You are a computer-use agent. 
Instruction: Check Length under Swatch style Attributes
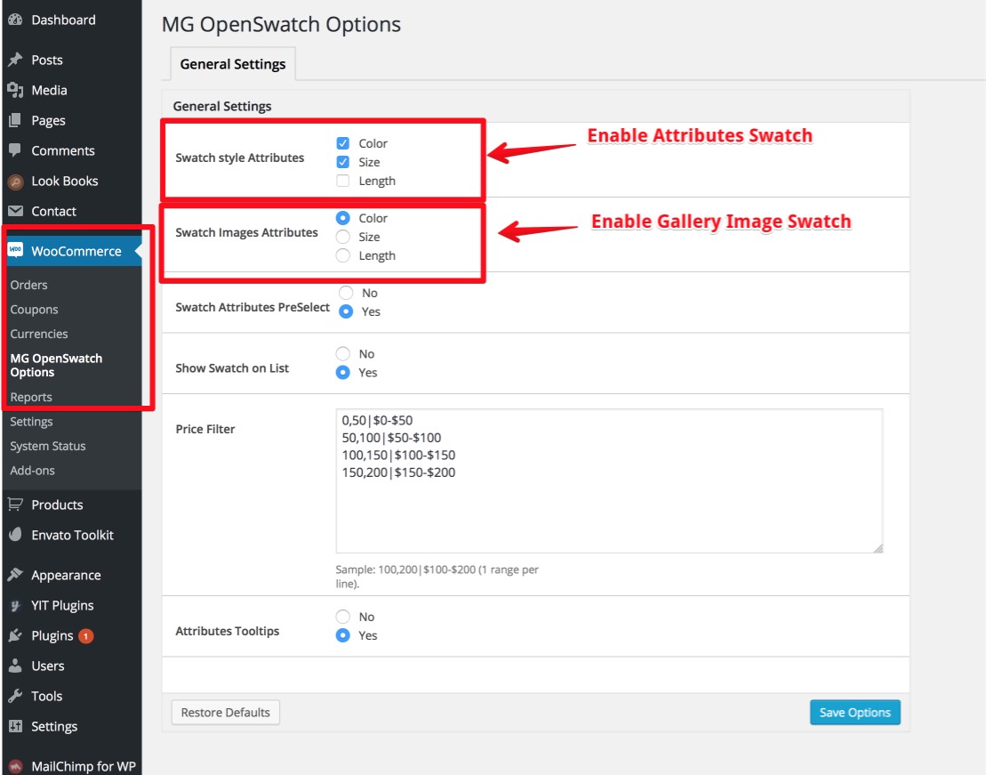[x=342, y=181]
